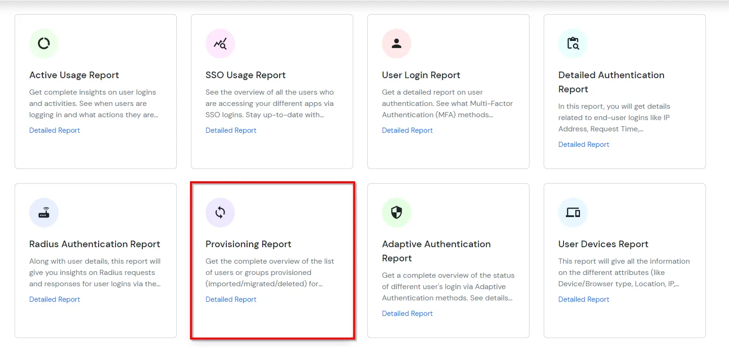The image size is (729, 347).
Task: Open Detailed Report for User Login Report
Action: pyautogui.click(x=407, y=130)
